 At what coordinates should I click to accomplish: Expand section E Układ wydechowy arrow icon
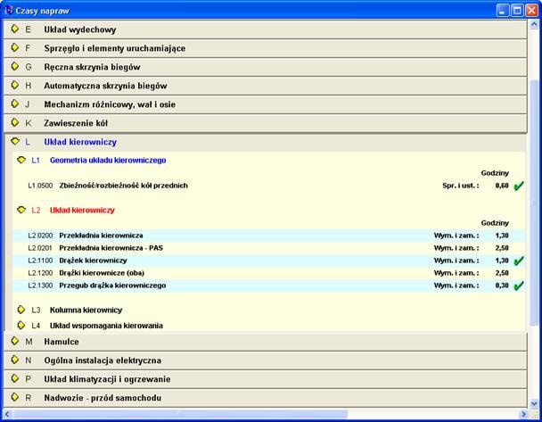(15, 29)
